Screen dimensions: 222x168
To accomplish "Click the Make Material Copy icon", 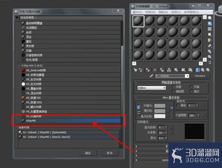I will pos(162,70).
